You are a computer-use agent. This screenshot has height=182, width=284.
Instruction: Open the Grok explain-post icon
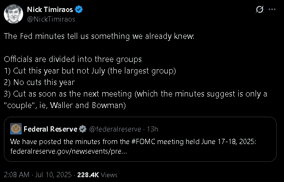[259, 10]
